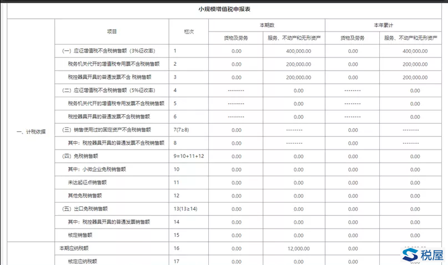Select row 3 label 税控器具开具的普通发票不含 税销售额
The image size is (448, 265).
click(x=110, y=77)
